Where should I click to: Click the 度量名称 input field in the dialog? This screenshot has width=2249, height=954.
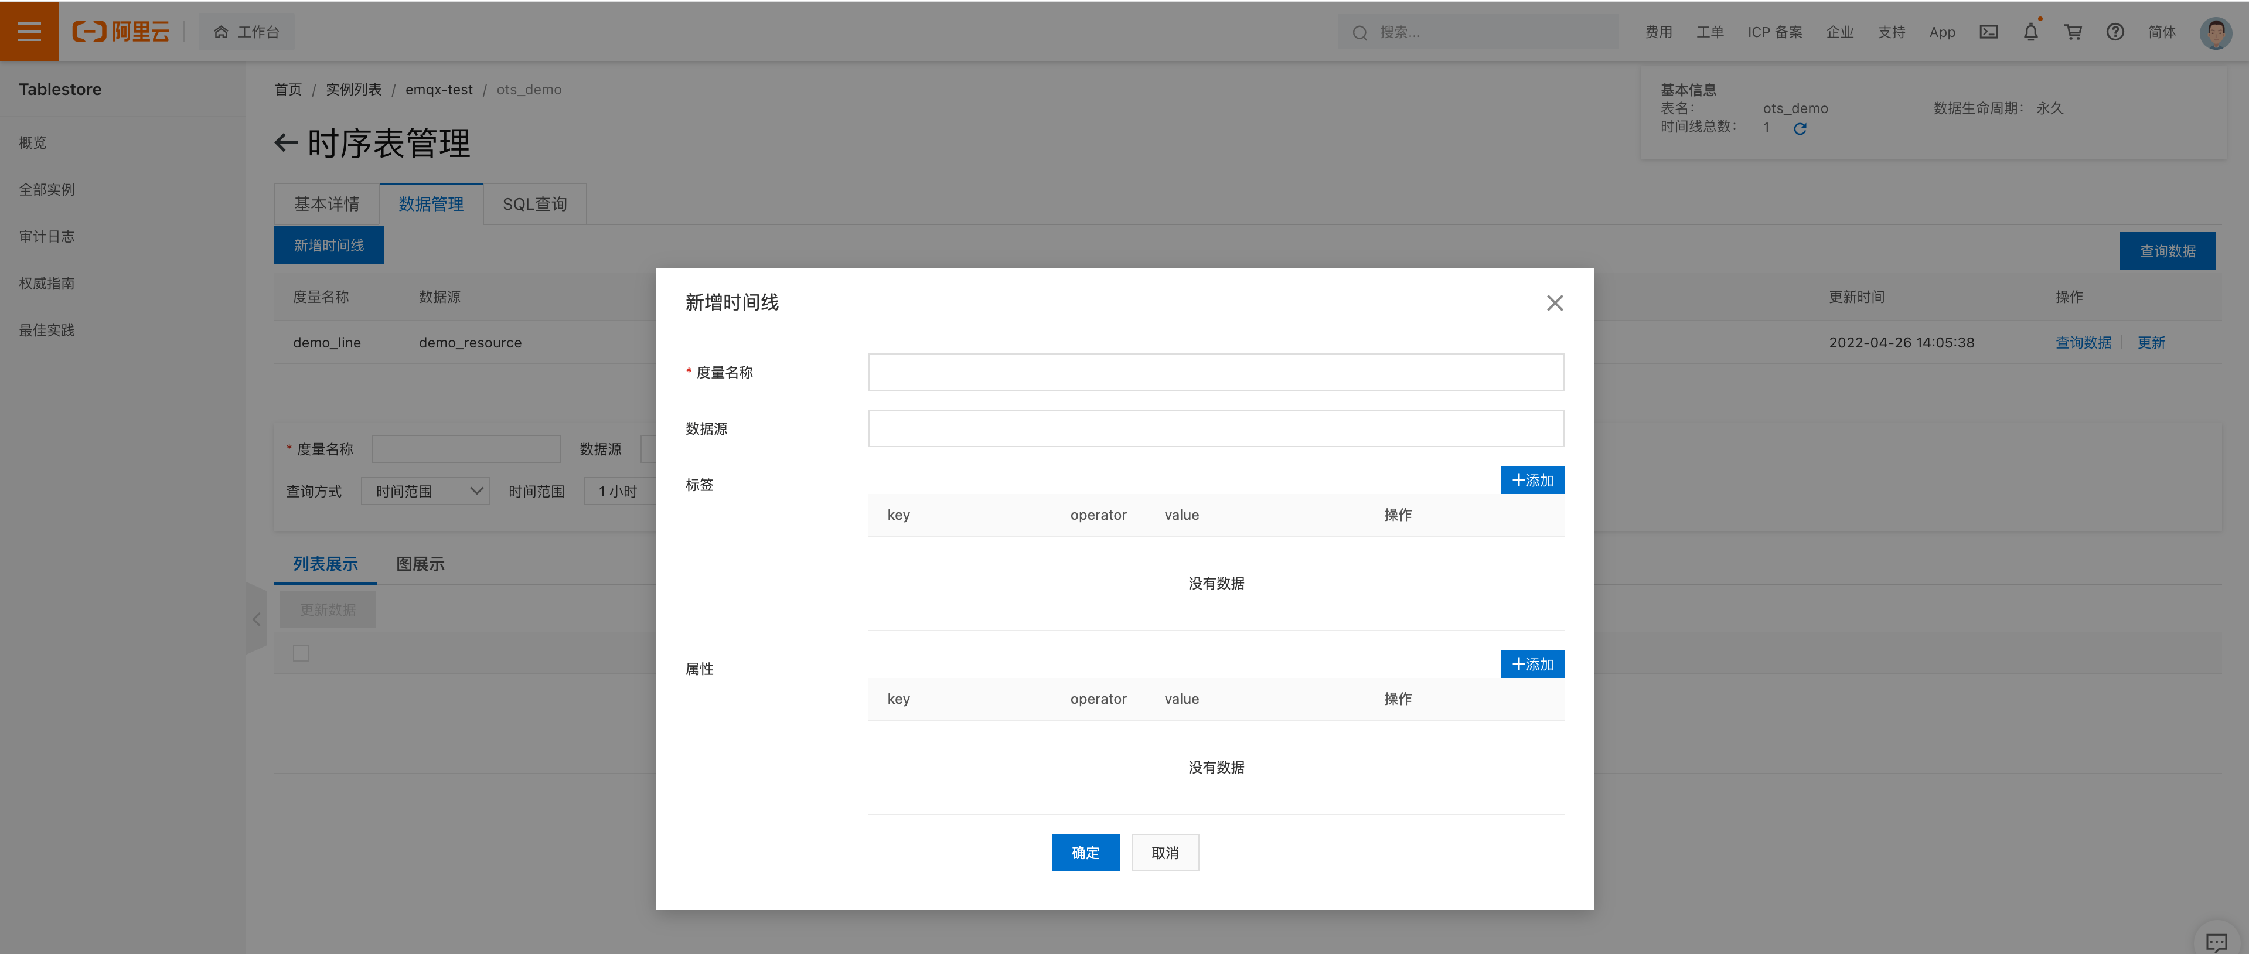point(1215,372)
